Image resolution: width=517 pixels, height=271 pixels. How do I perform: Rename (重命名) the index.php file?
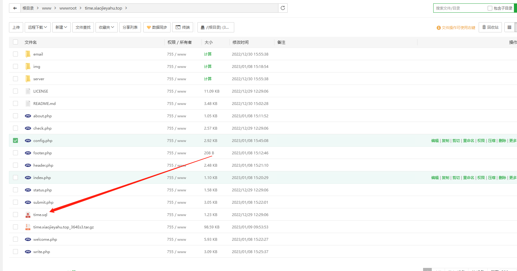tap(468, 177)
